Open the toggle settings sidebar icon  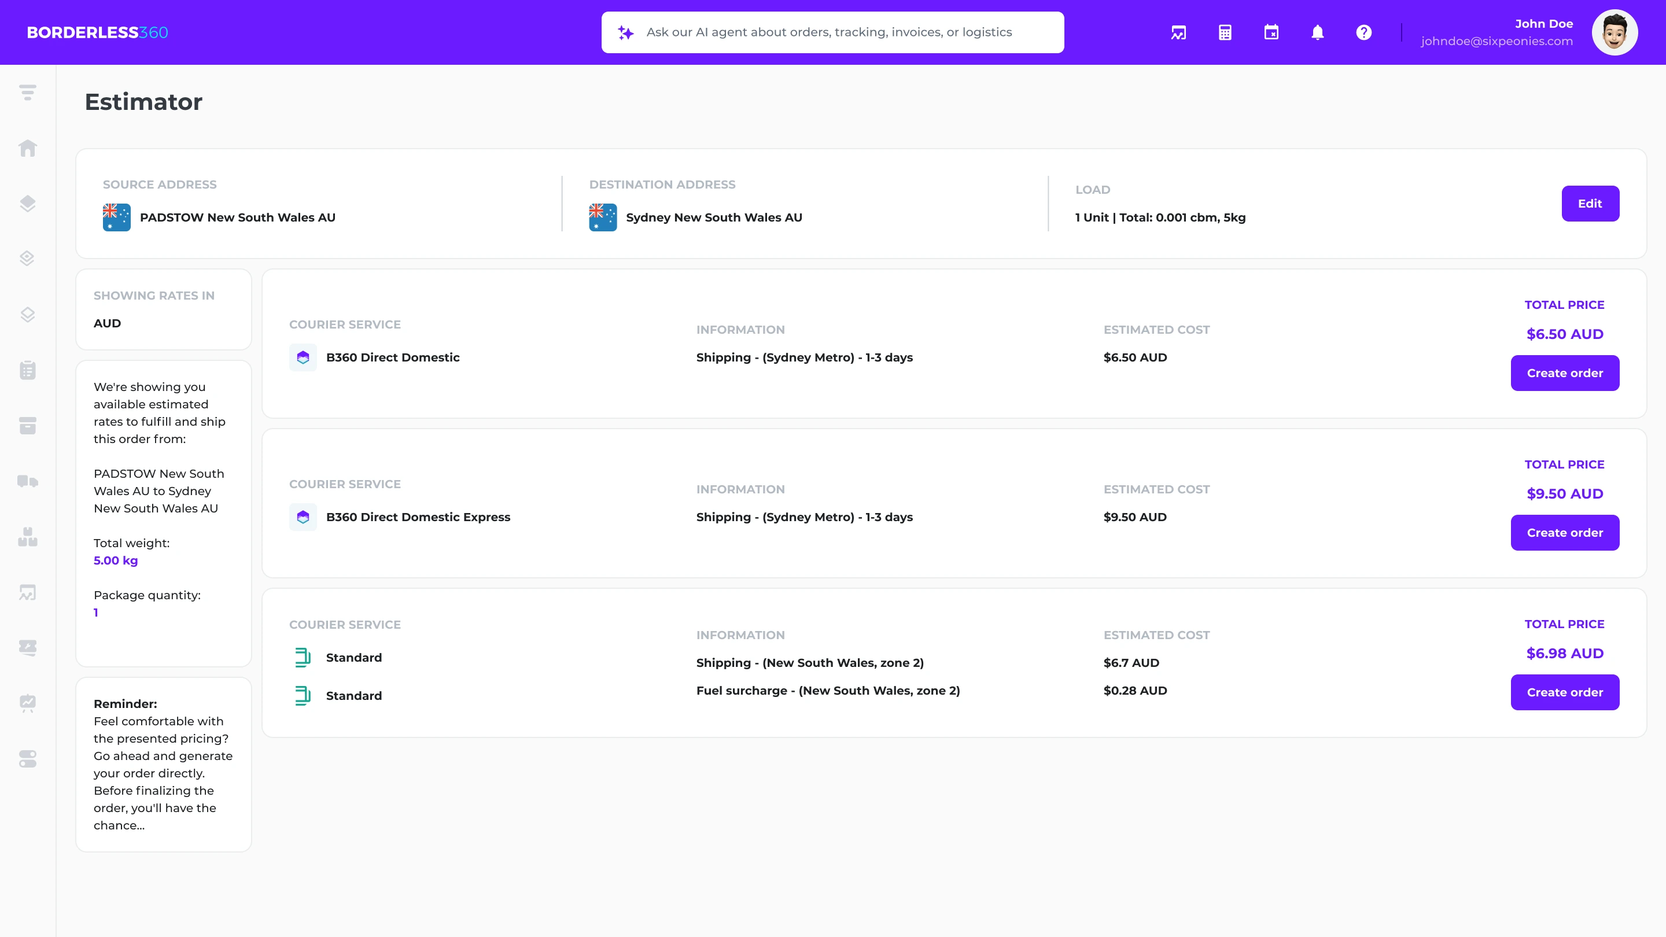[27, 758]
